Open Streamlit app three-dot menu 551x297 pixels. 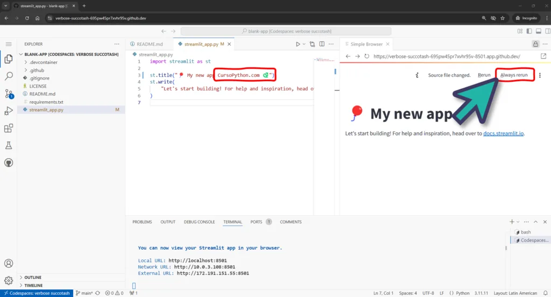540,75
